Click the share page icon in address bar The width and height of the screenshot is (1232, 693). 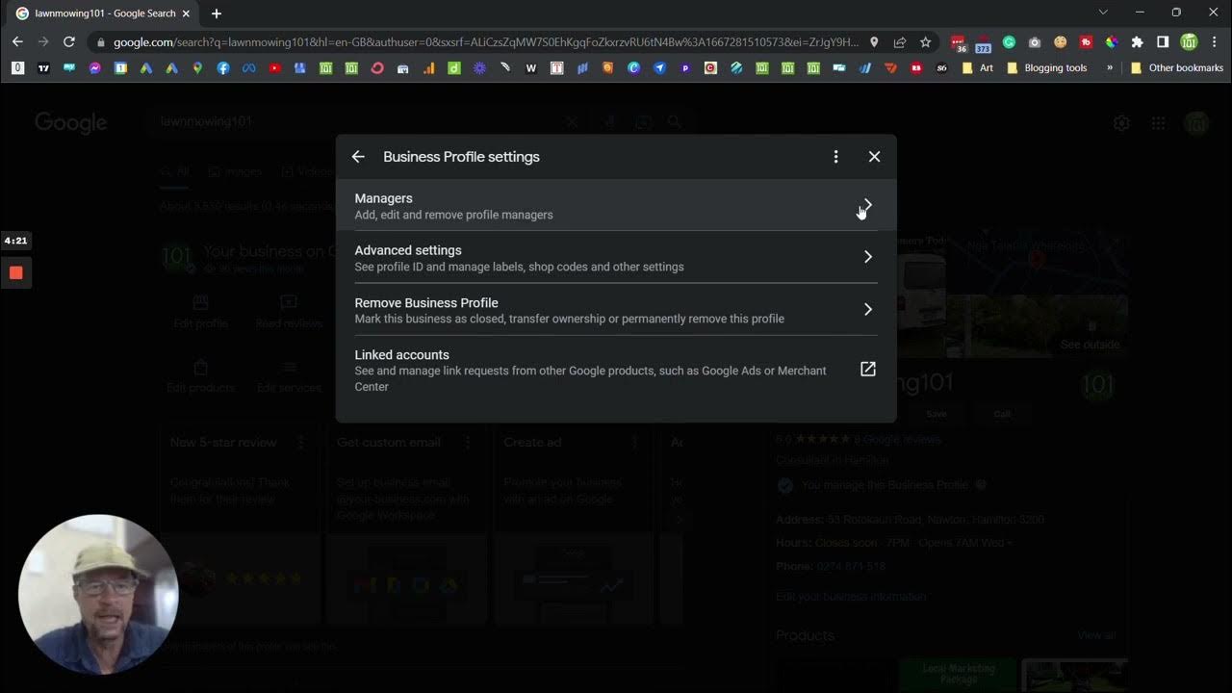pos(900,42)
